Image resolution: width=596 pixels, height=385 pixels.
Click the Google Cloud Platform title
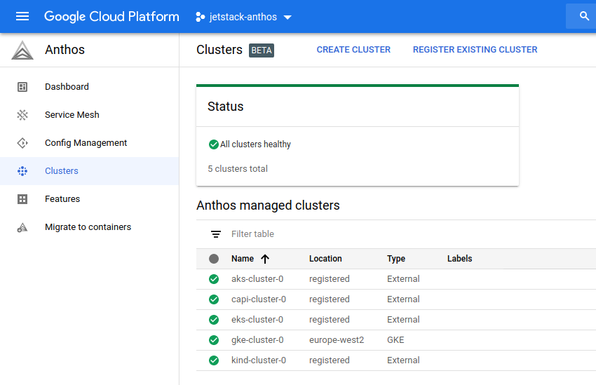coord(111,16)
